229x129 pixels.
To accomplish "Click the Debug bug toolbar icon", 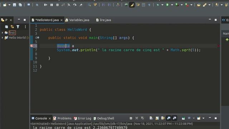I will click(x=158, y=5).
